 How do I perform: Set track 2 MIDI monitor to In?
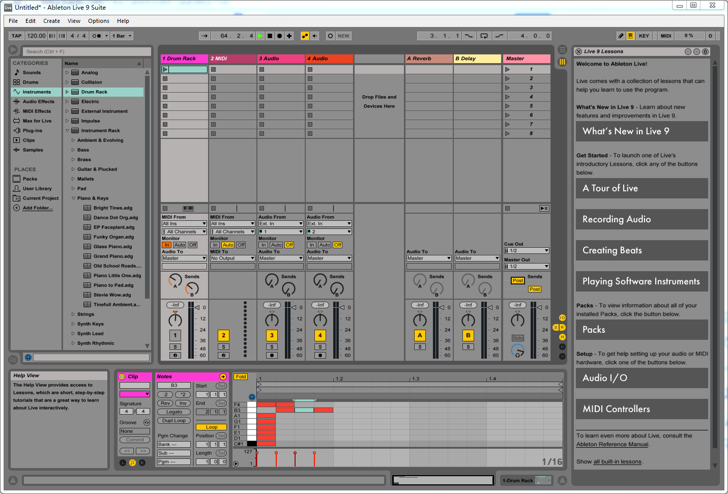(215, 245)
